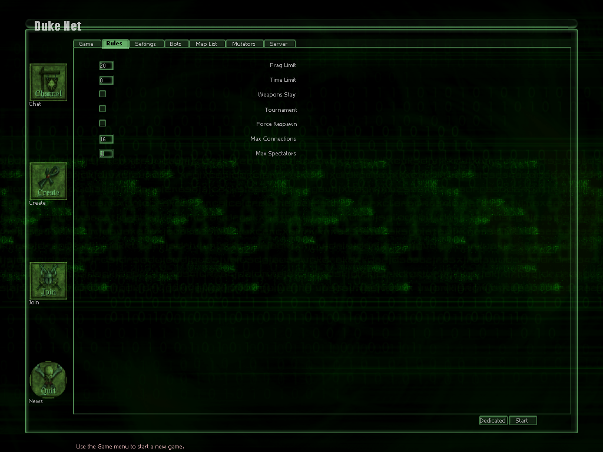Click the Join label text
This screenshot has width=603, height=452.
(x=34, y=302)
